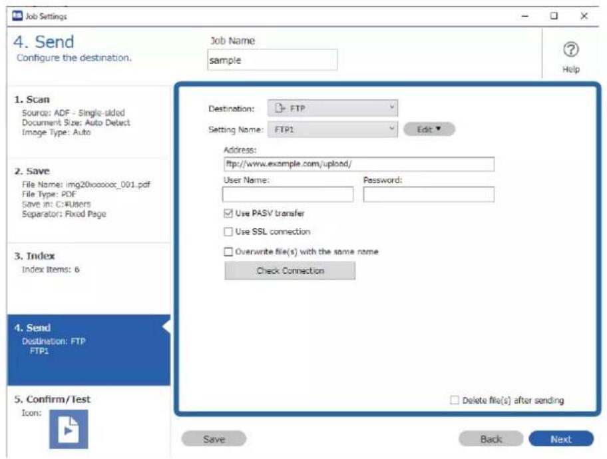Screen dimensions: 607x459
Task: Click the Help label text
Action: tap(571, 69)
